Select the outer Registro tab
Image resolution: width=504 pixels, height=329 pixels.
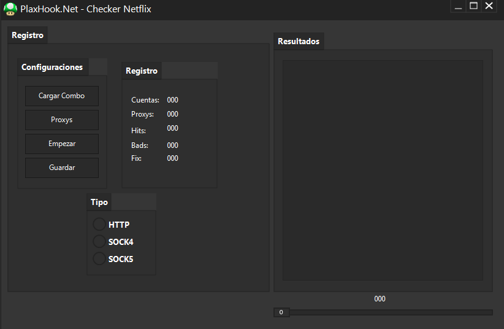pyautogui.click(x=28, y=35)
